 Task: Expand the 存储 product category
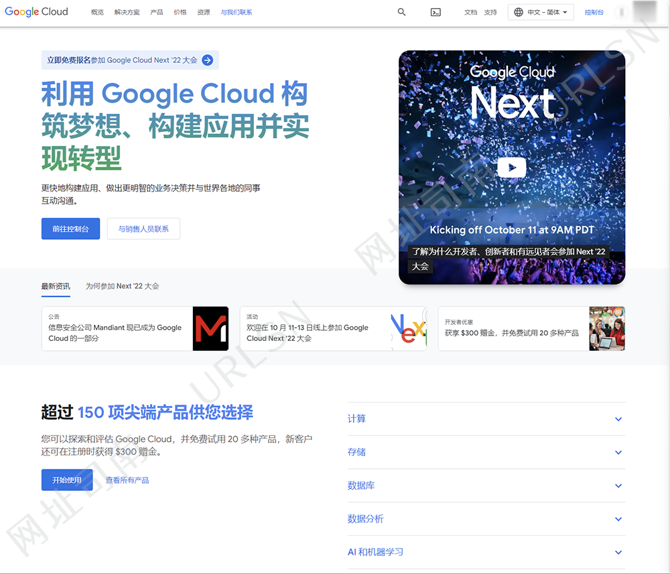click(x=485, y=452)
